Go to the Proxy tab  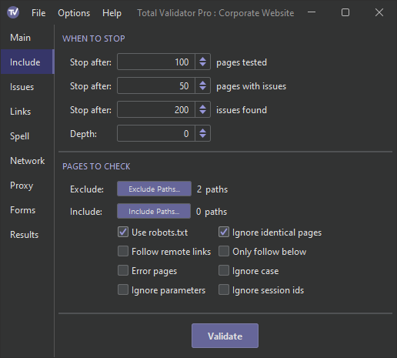click(27, 186)
